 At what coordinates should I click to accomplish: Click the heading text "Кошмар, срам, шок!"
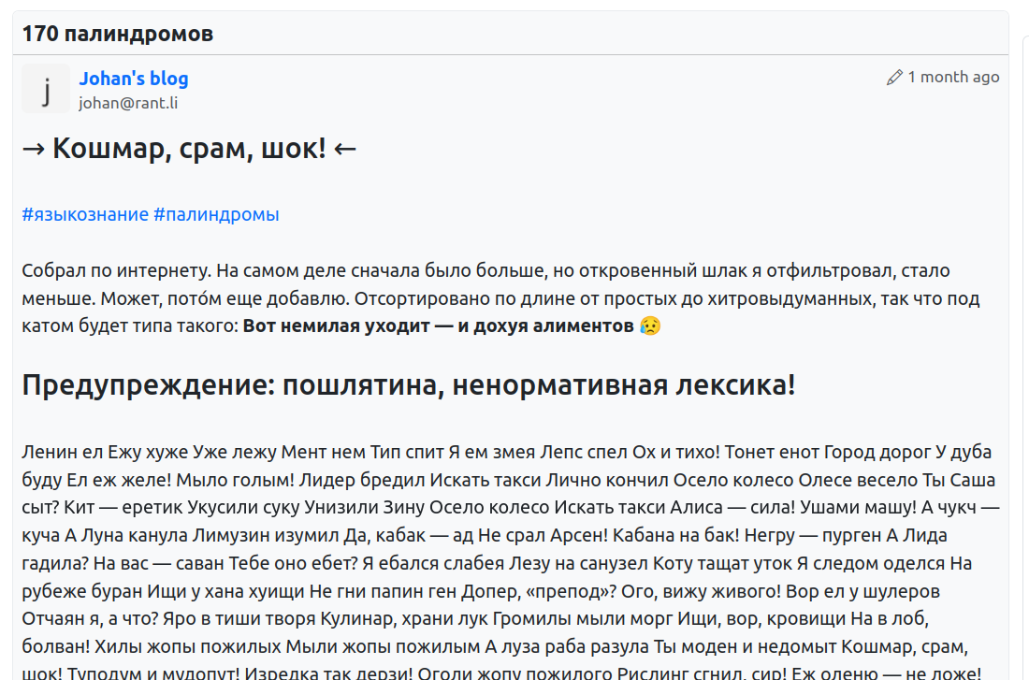pyautogui.click(x=189, y=148)
